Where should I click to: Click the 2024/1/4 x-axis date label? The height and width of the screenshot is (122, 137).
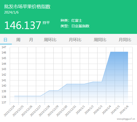coord(106,110)
